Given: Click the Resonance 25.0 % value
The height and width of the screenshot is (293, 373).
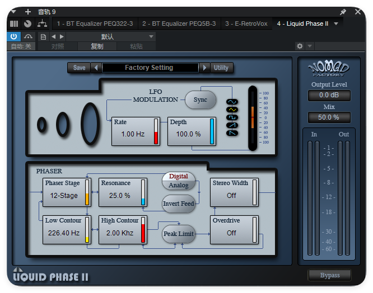Looking at the screenshot, I should coord(120,196).
